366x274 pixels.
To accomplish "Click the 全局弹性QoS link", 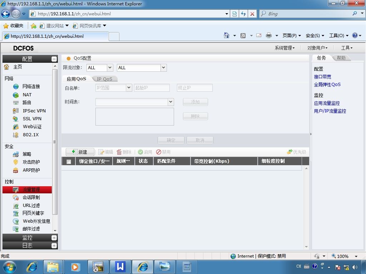I will pos(327,85).
